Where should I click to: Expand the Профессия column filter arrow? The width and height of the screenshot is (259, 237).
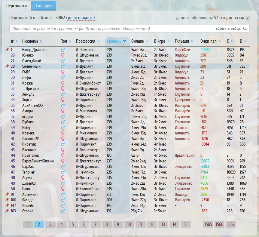(x=98, y=41)
